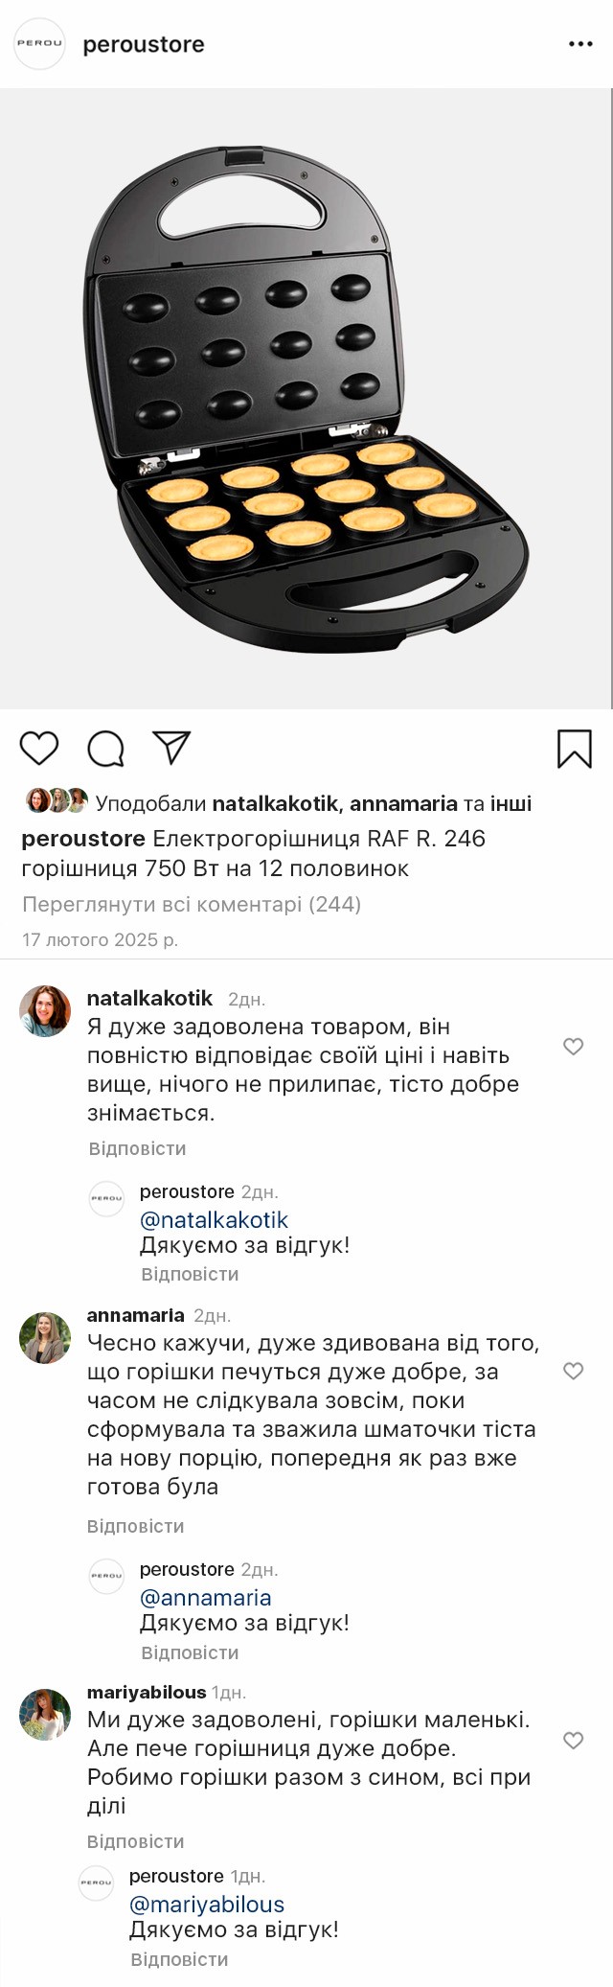The image size is (613, 1987).
Task: Open the three-dot more options menu
Action: click(580, 44)
